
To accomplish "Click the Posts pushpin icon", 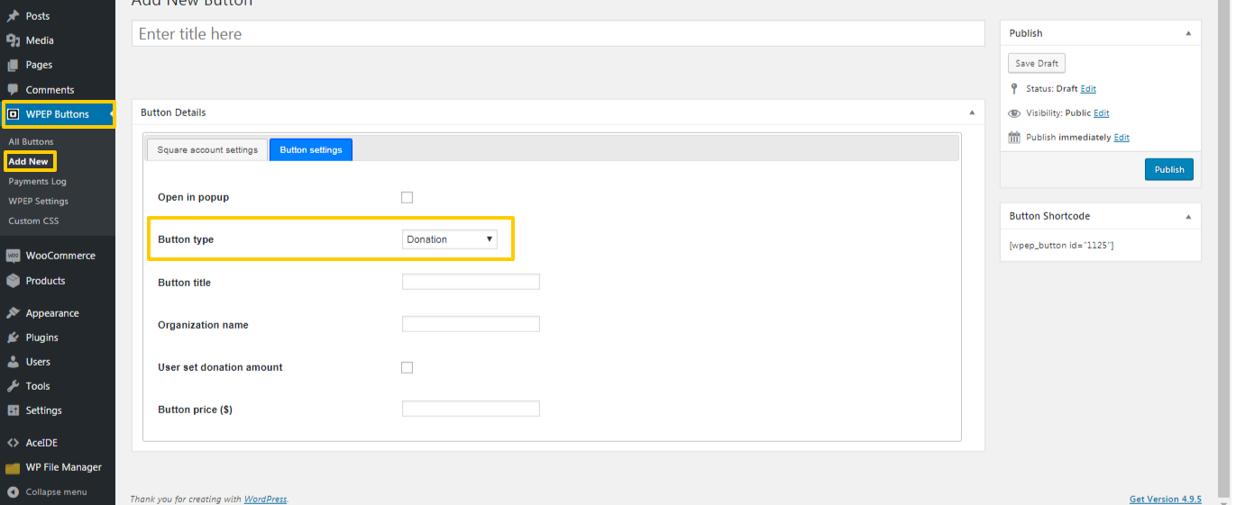I will 13,16.
